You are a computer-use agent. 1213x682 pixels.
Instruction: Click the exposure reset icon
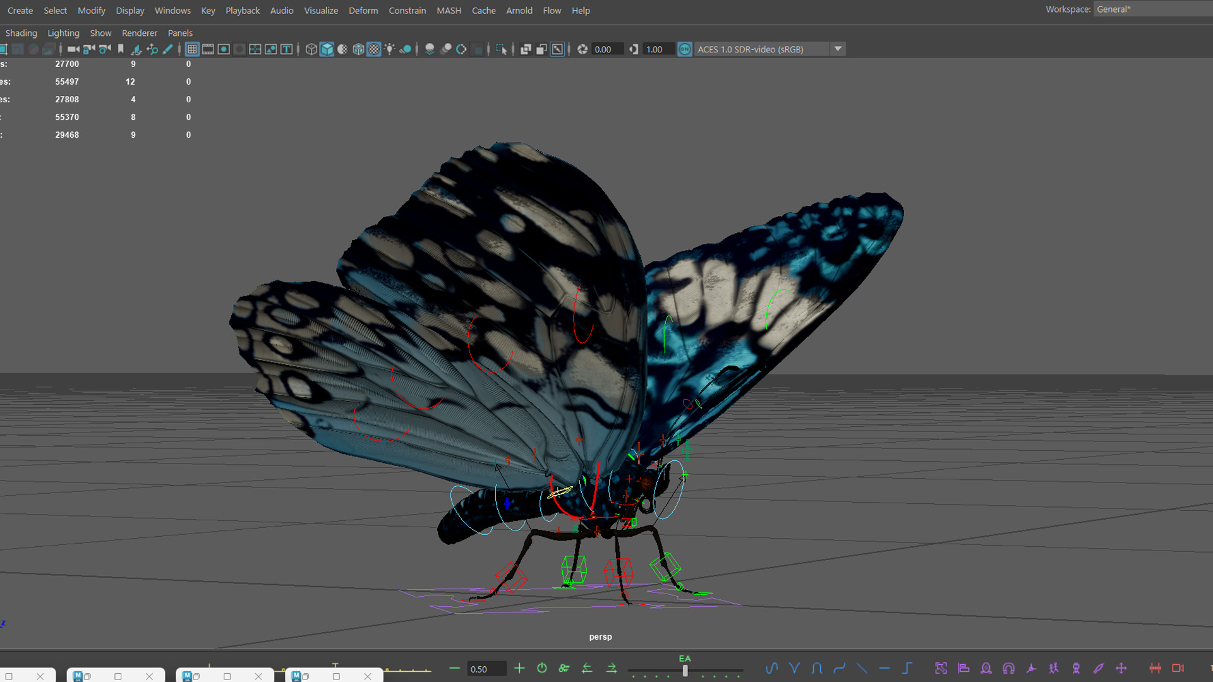582,49
